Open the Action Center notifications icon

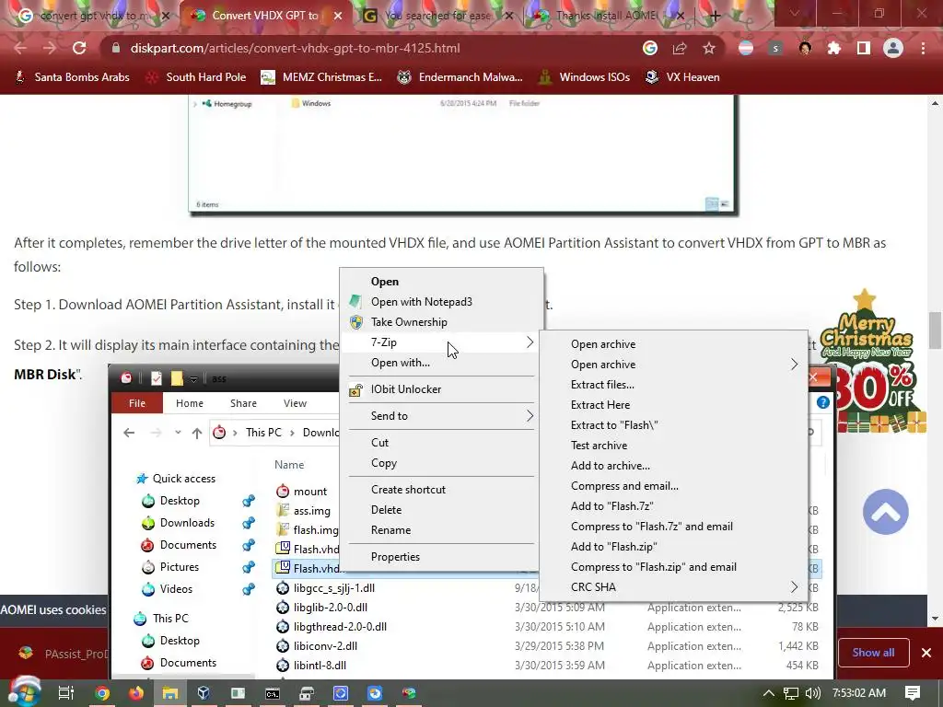(913, 693)
